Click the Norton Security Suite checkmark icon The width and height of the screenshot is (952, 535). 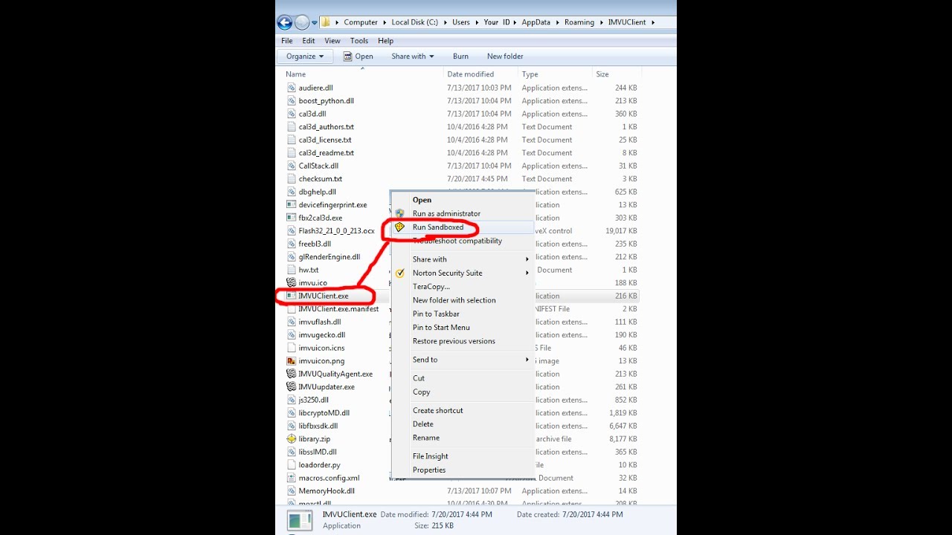point(399,273)
